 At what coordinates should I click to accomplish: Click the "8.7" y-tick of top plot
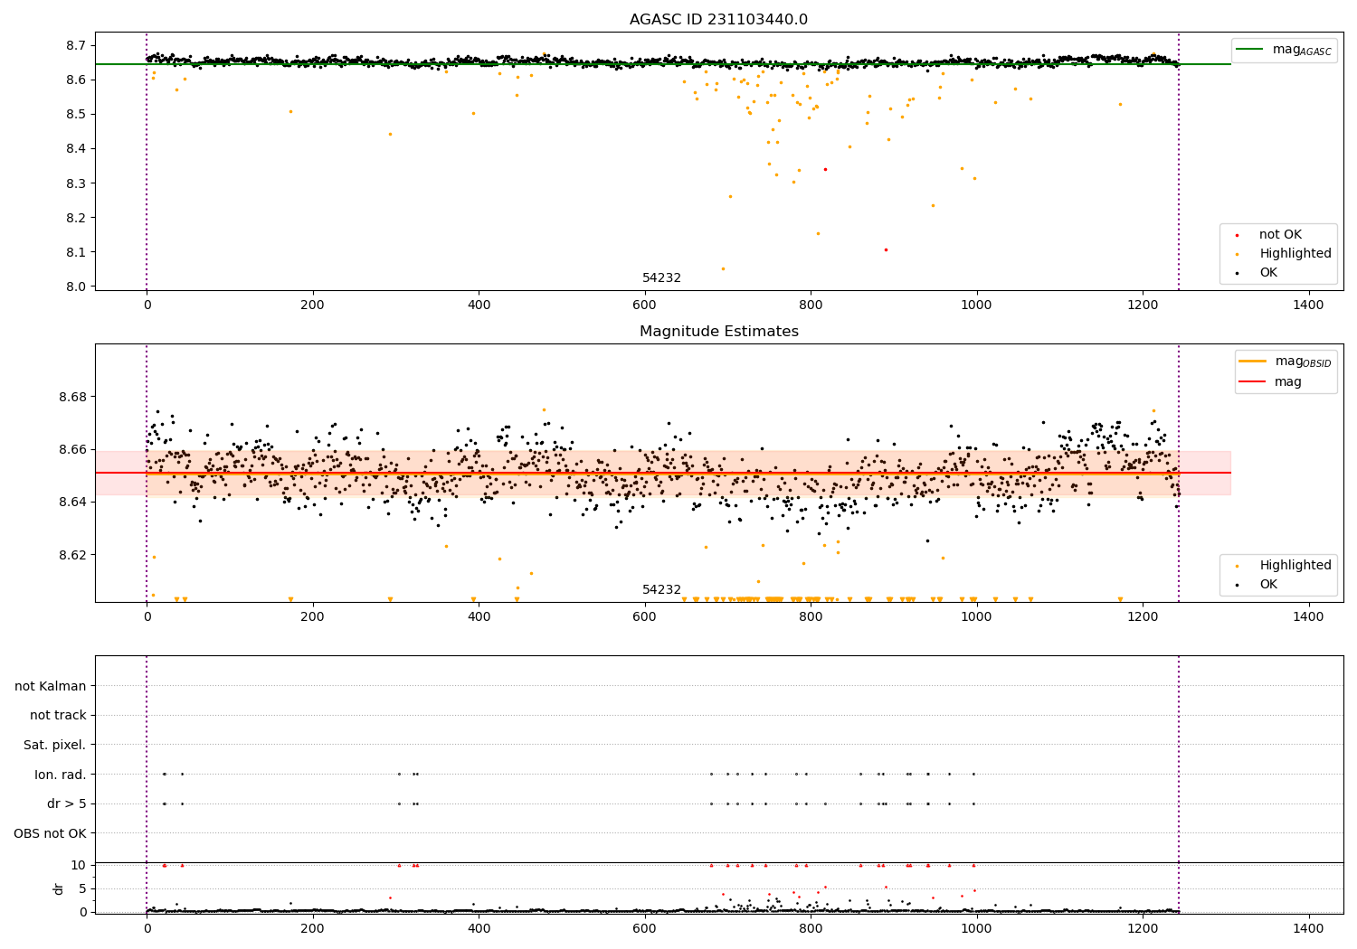tap(76, 45)
